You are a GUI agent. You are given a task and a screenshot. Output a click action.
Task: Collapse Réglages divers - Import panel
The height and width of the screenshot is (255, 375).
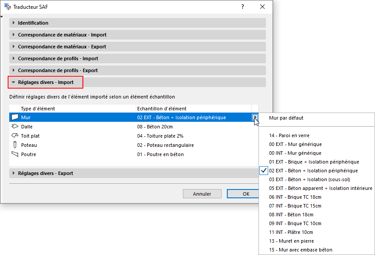[x=138, y=82]
